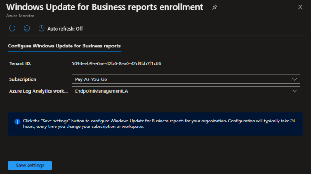This screenshot has width=311, height=174.
Task: Click the blue info icon in the banner
Action: pyautogui.click(x=17, y=121)
